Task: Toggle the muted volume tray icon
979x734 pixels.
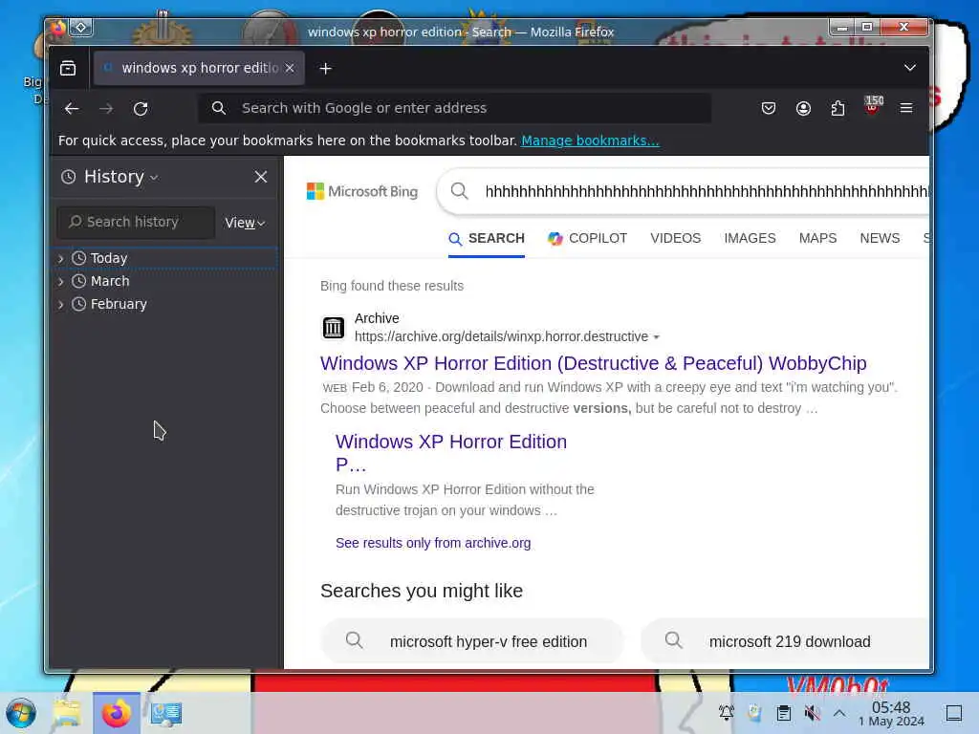Action: 812,713
